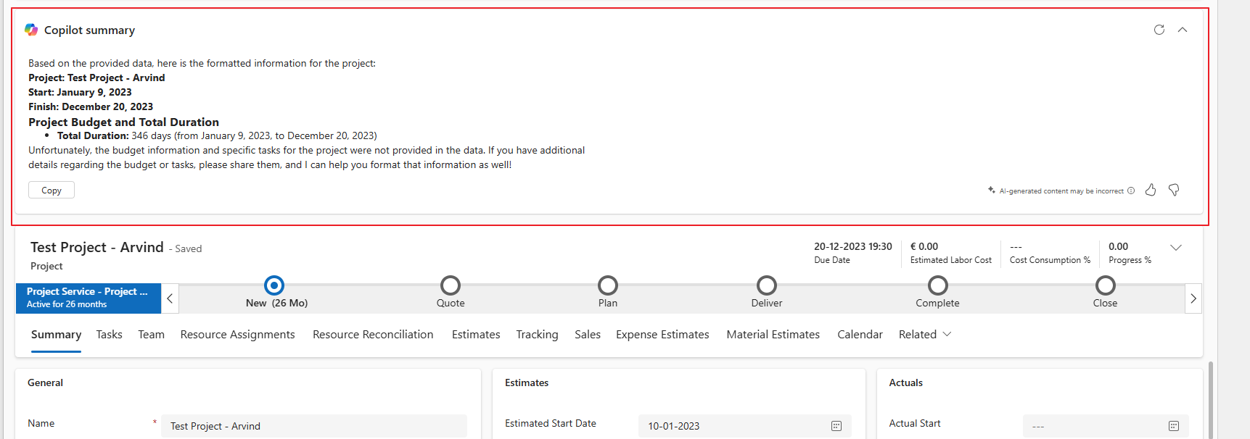
Task: Collapse the Copilot summary panel
Action: (1183, 30)
